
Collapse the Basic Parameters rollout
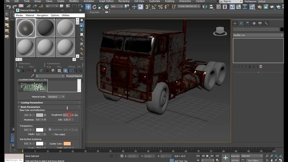coord(30,107)
